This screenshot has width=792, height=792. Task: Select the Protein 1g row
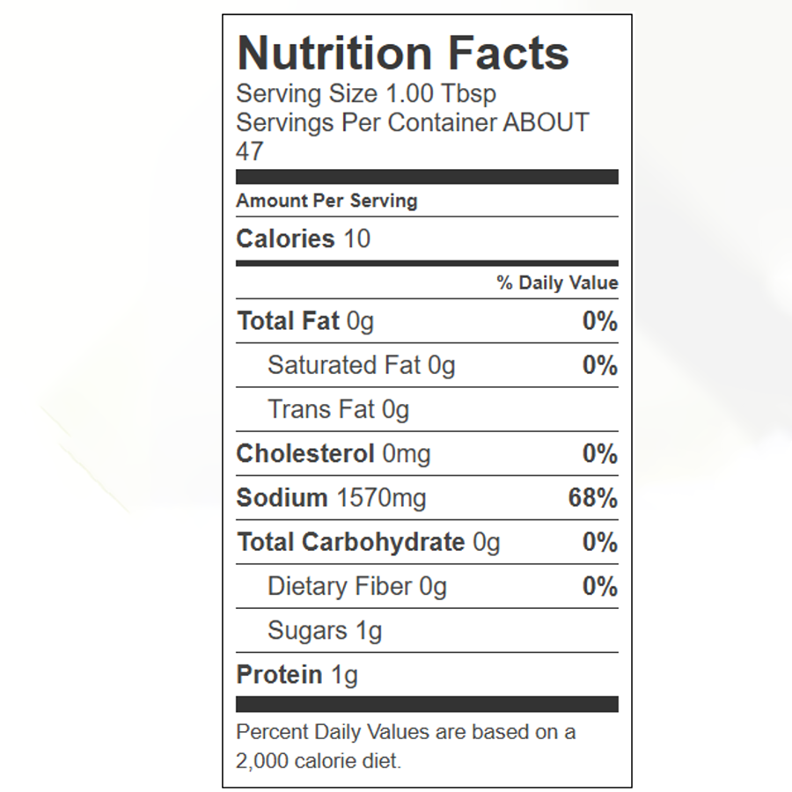427,675
